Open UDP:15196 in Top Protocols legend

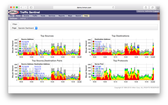coord(99,69)
